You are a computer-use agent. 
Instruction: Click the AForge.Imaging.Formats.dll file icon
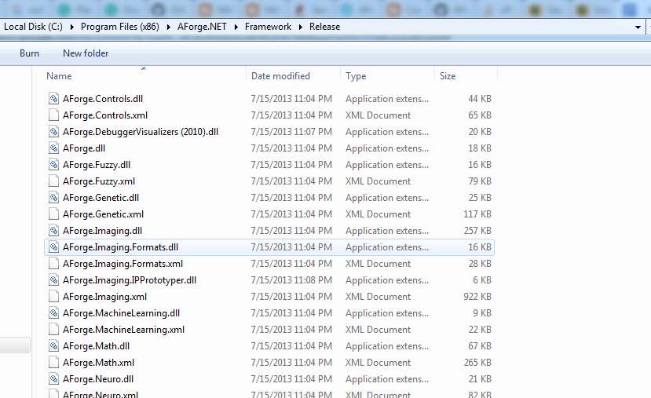[53, 247]
